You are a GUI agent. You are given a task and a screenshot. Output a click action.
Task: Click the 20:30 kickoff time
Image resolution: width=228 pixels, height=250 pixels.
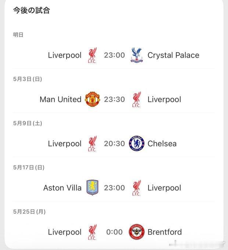click(x=114, y=143)
